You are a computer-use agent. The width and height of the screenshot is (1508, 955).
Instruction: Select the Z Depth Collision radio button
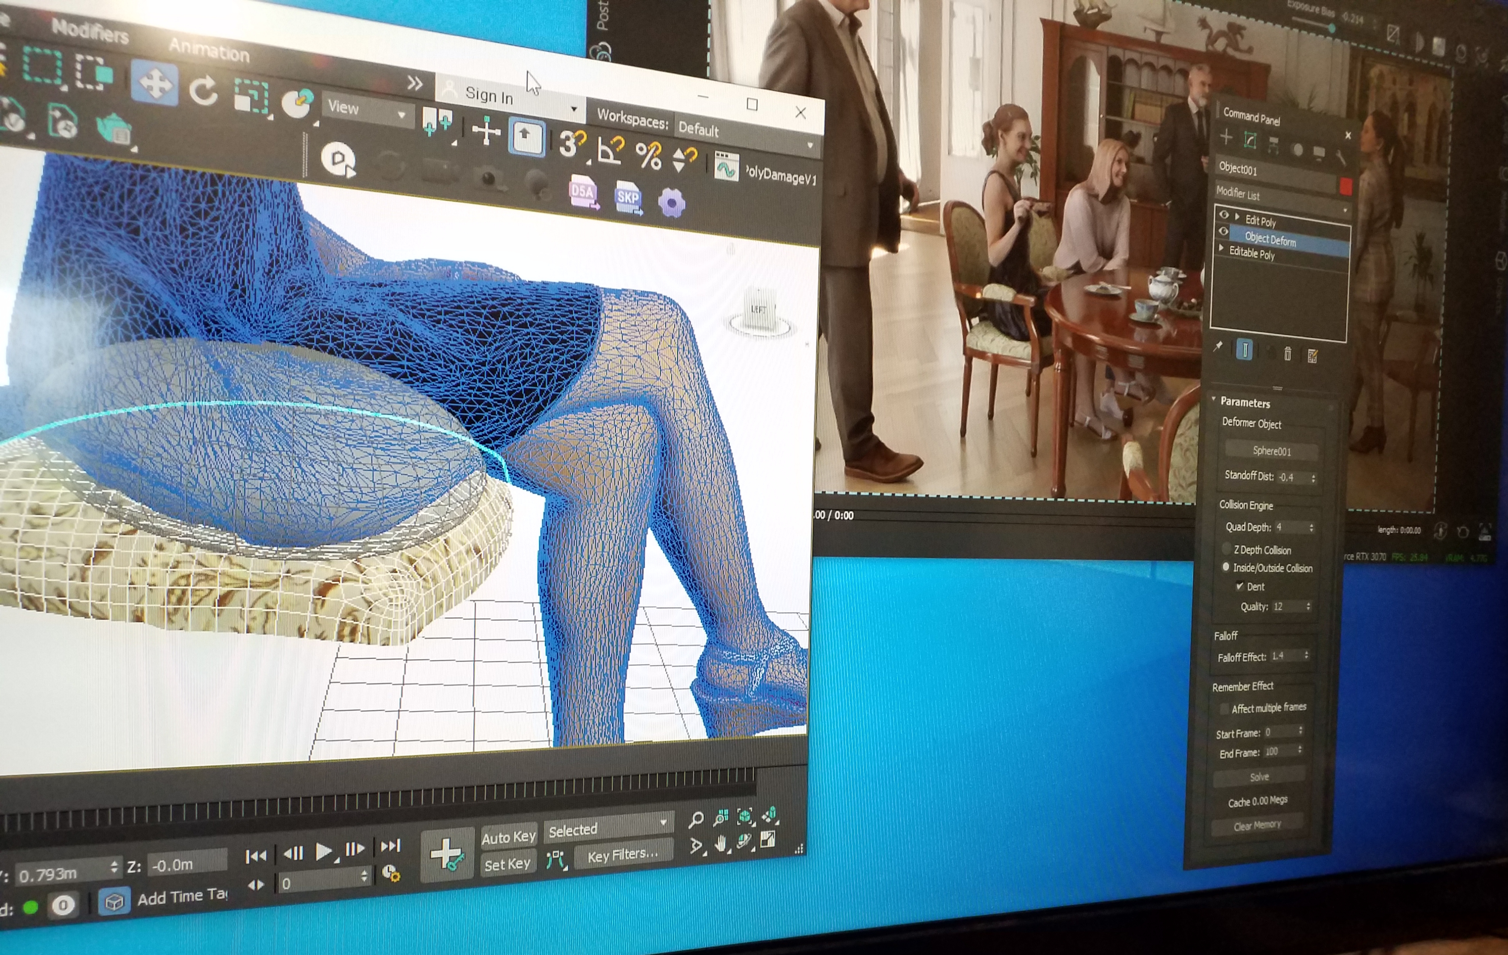pyautogui.click(x=1227, y=549)
